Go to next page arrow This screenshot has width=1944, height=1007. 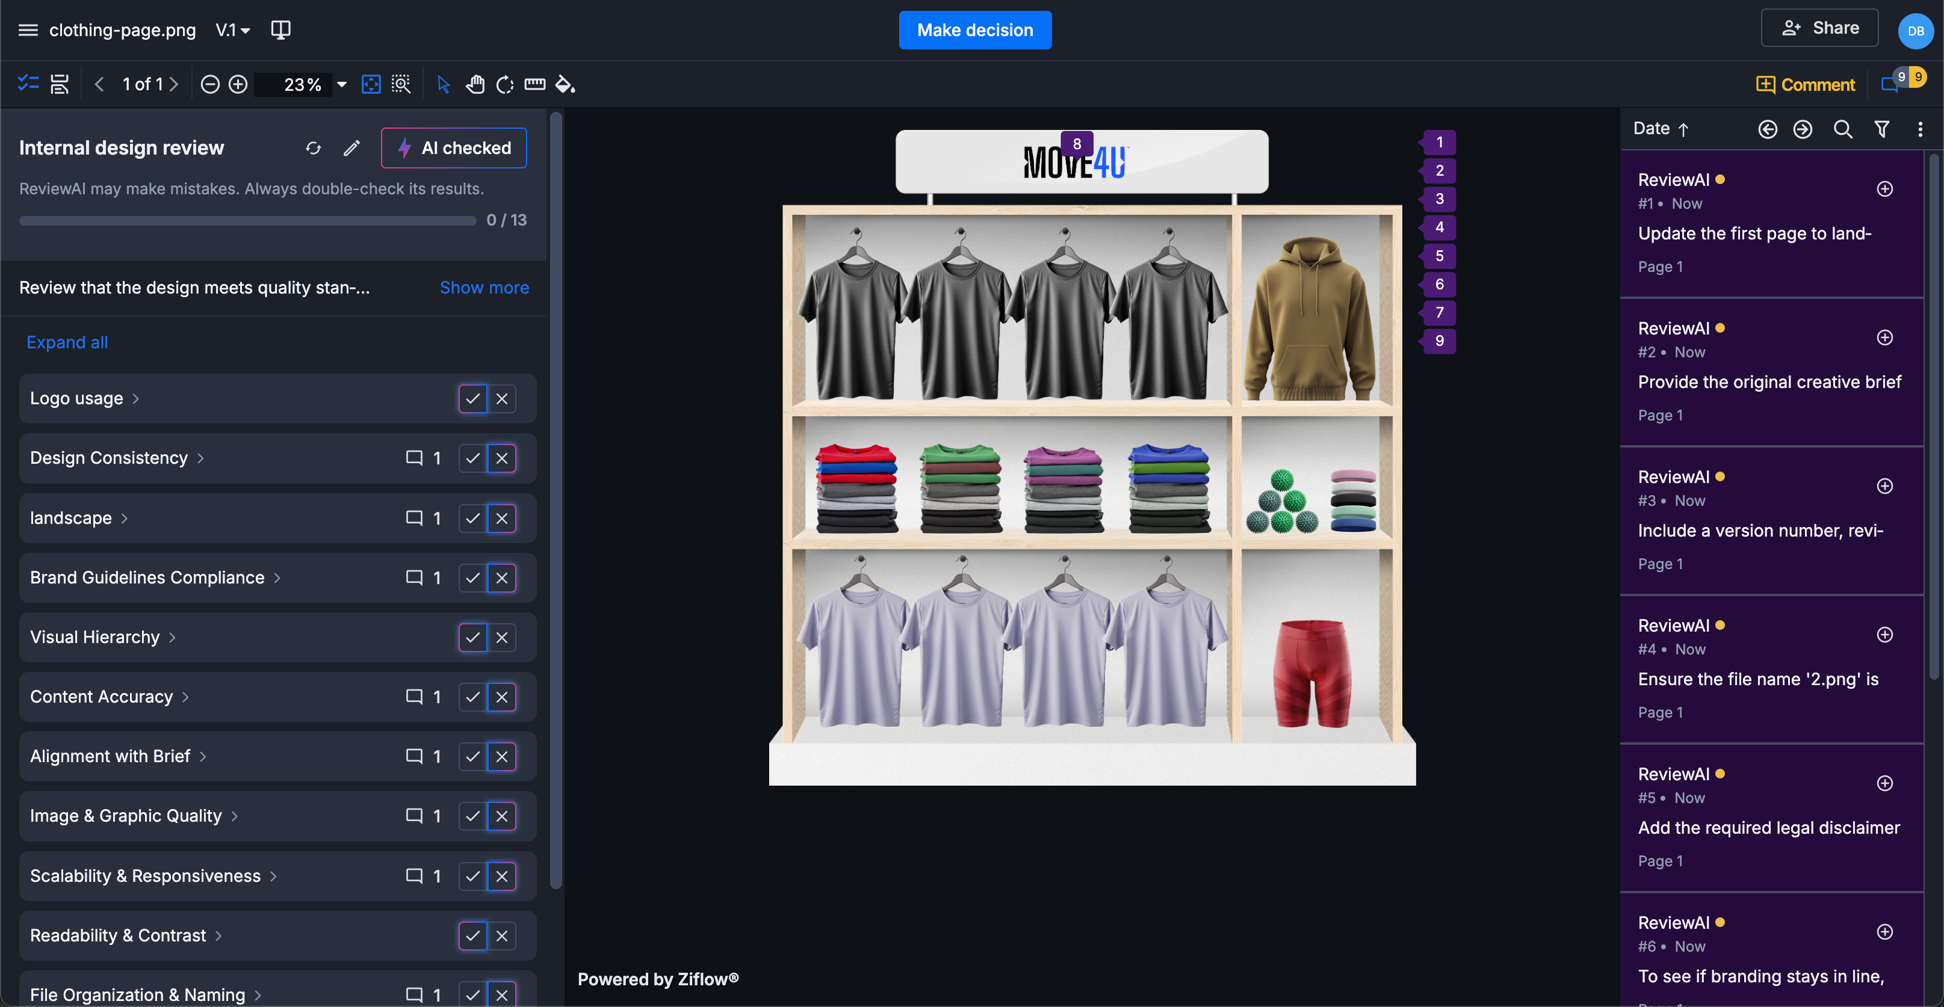pyautogui.click(x=173, y=84)
